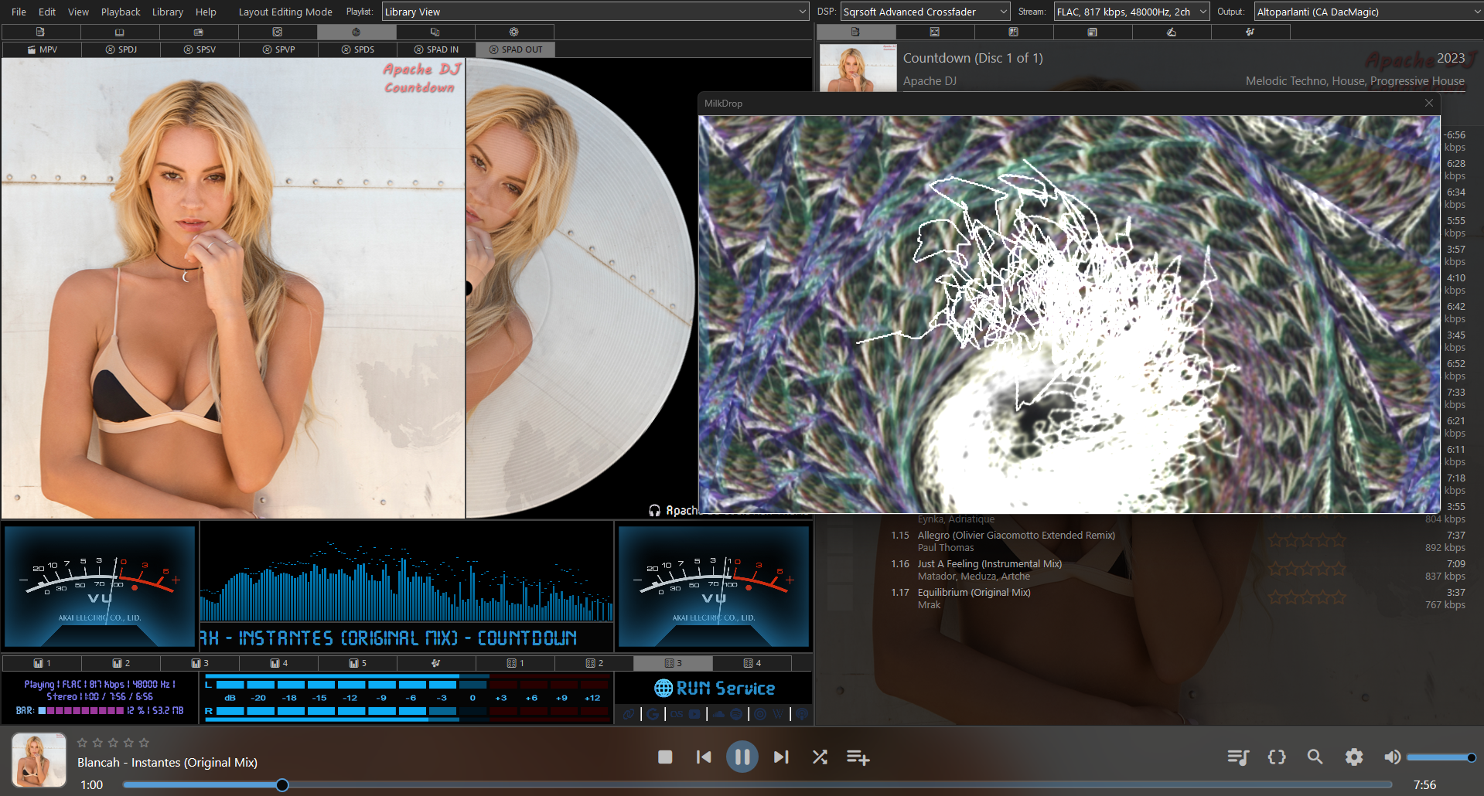1484x796 pixels.
Task: Open the Google search link icon
Action: (x=653, y=714)
